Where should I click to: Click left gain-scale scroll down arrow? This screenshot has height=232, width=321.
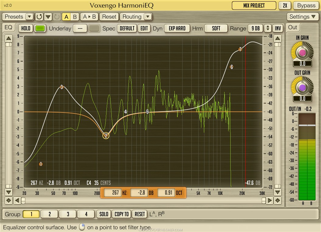pos(9,192)
